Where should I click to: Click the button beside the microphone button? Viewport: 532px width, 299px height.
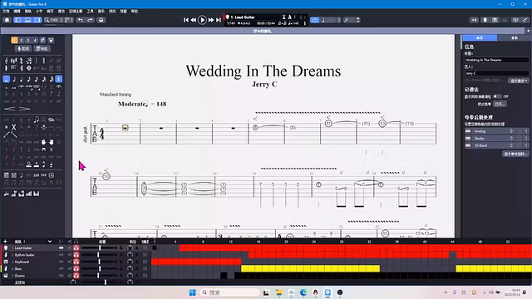tap(42, 48)
